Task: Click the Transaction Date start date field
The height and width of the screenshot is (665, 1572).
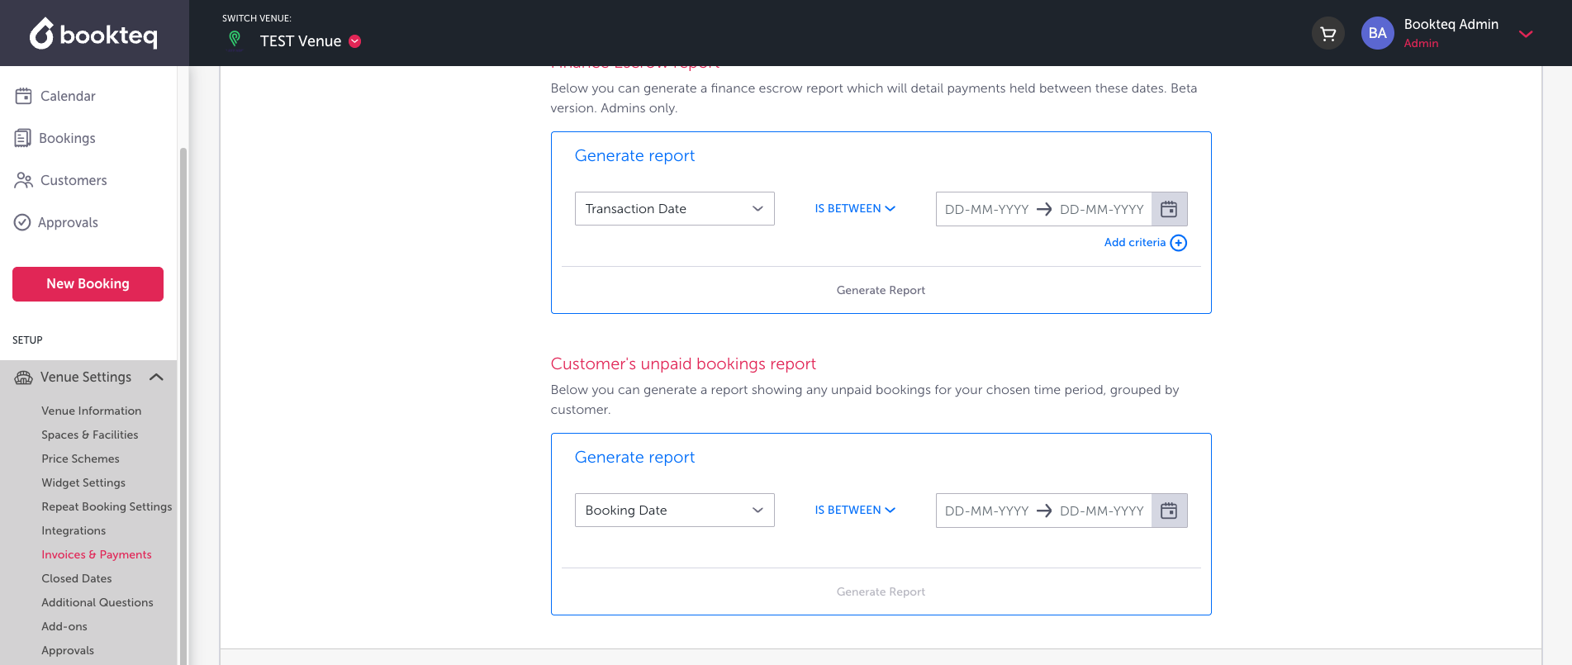Action: pyautogui.click(x=986, y=209)
